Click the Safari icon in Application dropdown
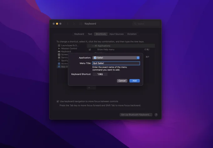This screenshot has height=148, width=213. coord(95,58)
